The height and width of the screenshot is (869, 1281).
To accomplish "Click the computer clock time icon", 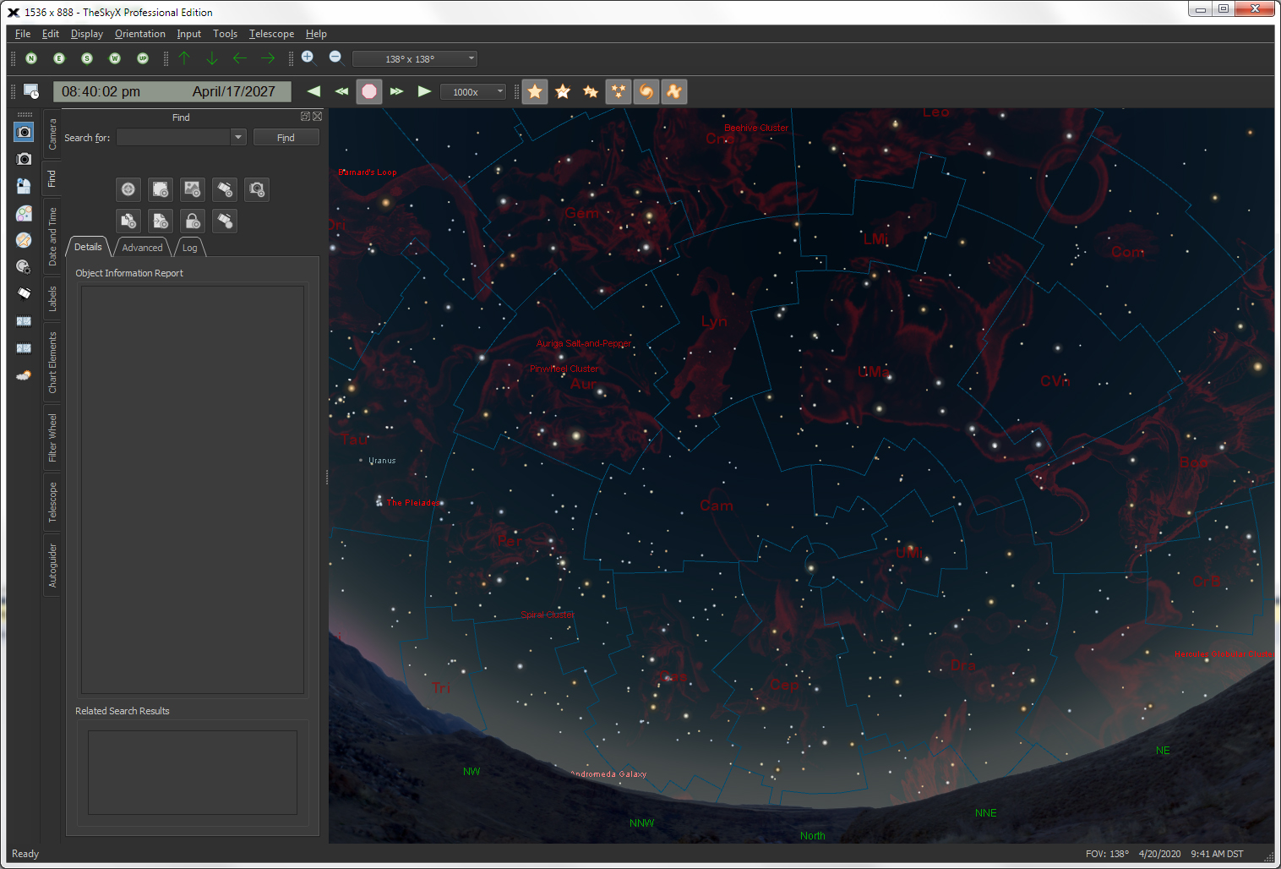I will tap(31, 91).
